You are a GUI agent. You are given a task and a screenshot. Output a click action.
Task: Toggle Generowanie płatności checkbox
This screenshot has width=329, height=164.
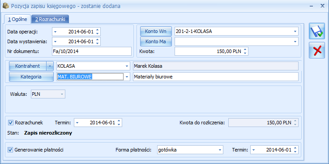tap(10, 150)
